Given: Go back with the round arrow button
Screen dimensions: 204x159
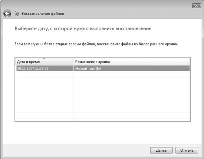Looking at the screenshot, I should click(7, 13).
